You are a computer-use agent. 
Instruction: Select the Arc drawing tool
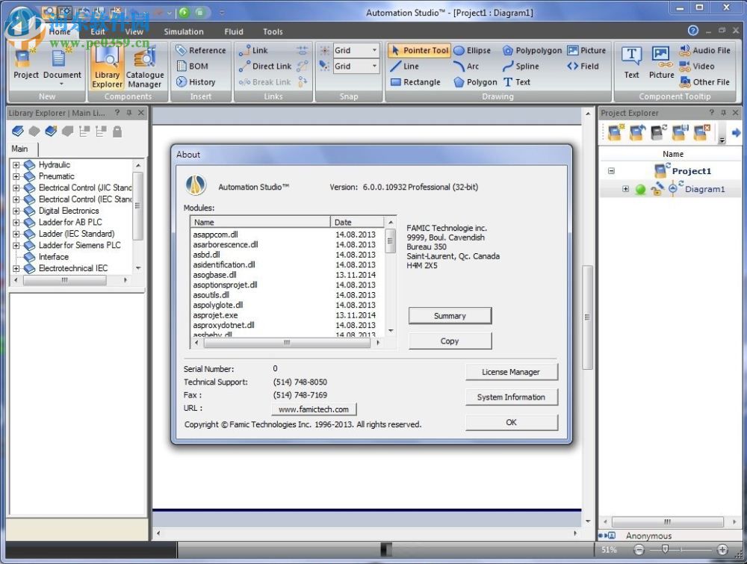coord(466,66)
